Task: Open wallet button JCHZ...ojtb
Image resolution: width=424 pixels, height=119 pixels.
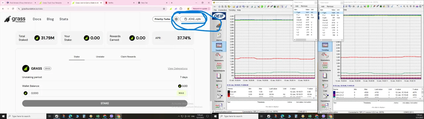Action: (x=192, y=19)
